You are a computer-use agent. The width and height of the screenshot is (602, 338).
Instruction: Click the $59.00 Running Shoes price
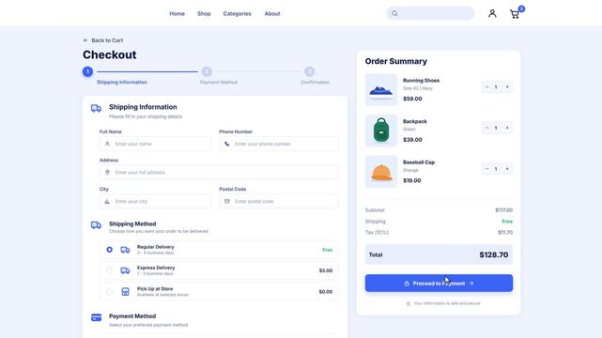click(x=412, y=99)
